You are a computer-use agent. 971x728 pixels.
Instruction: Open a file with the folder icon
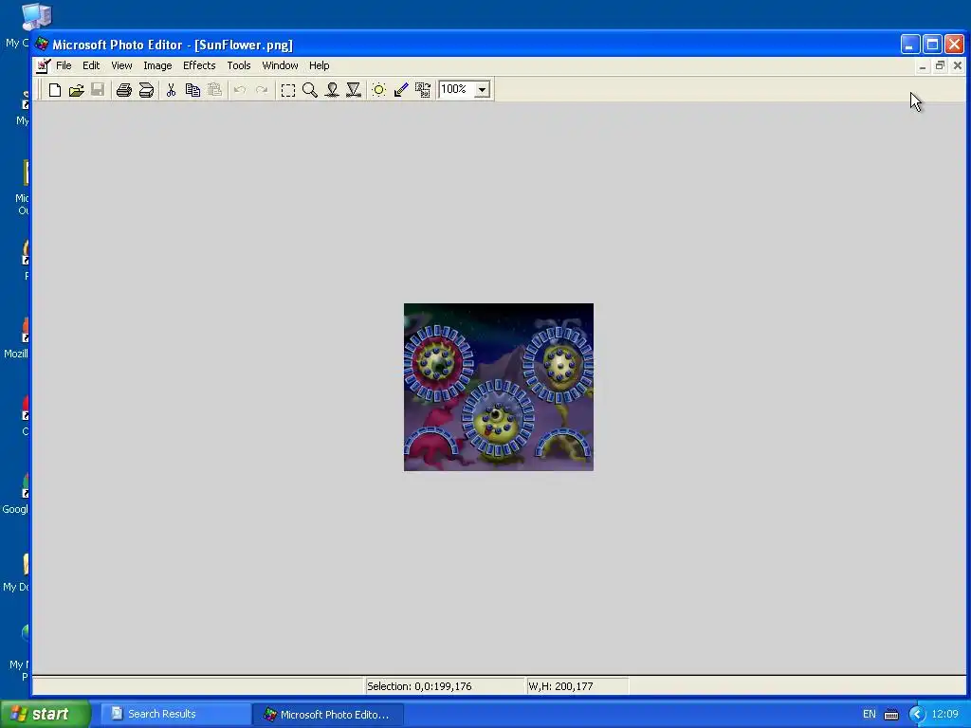pyautogui.click(x=76, y=90)
